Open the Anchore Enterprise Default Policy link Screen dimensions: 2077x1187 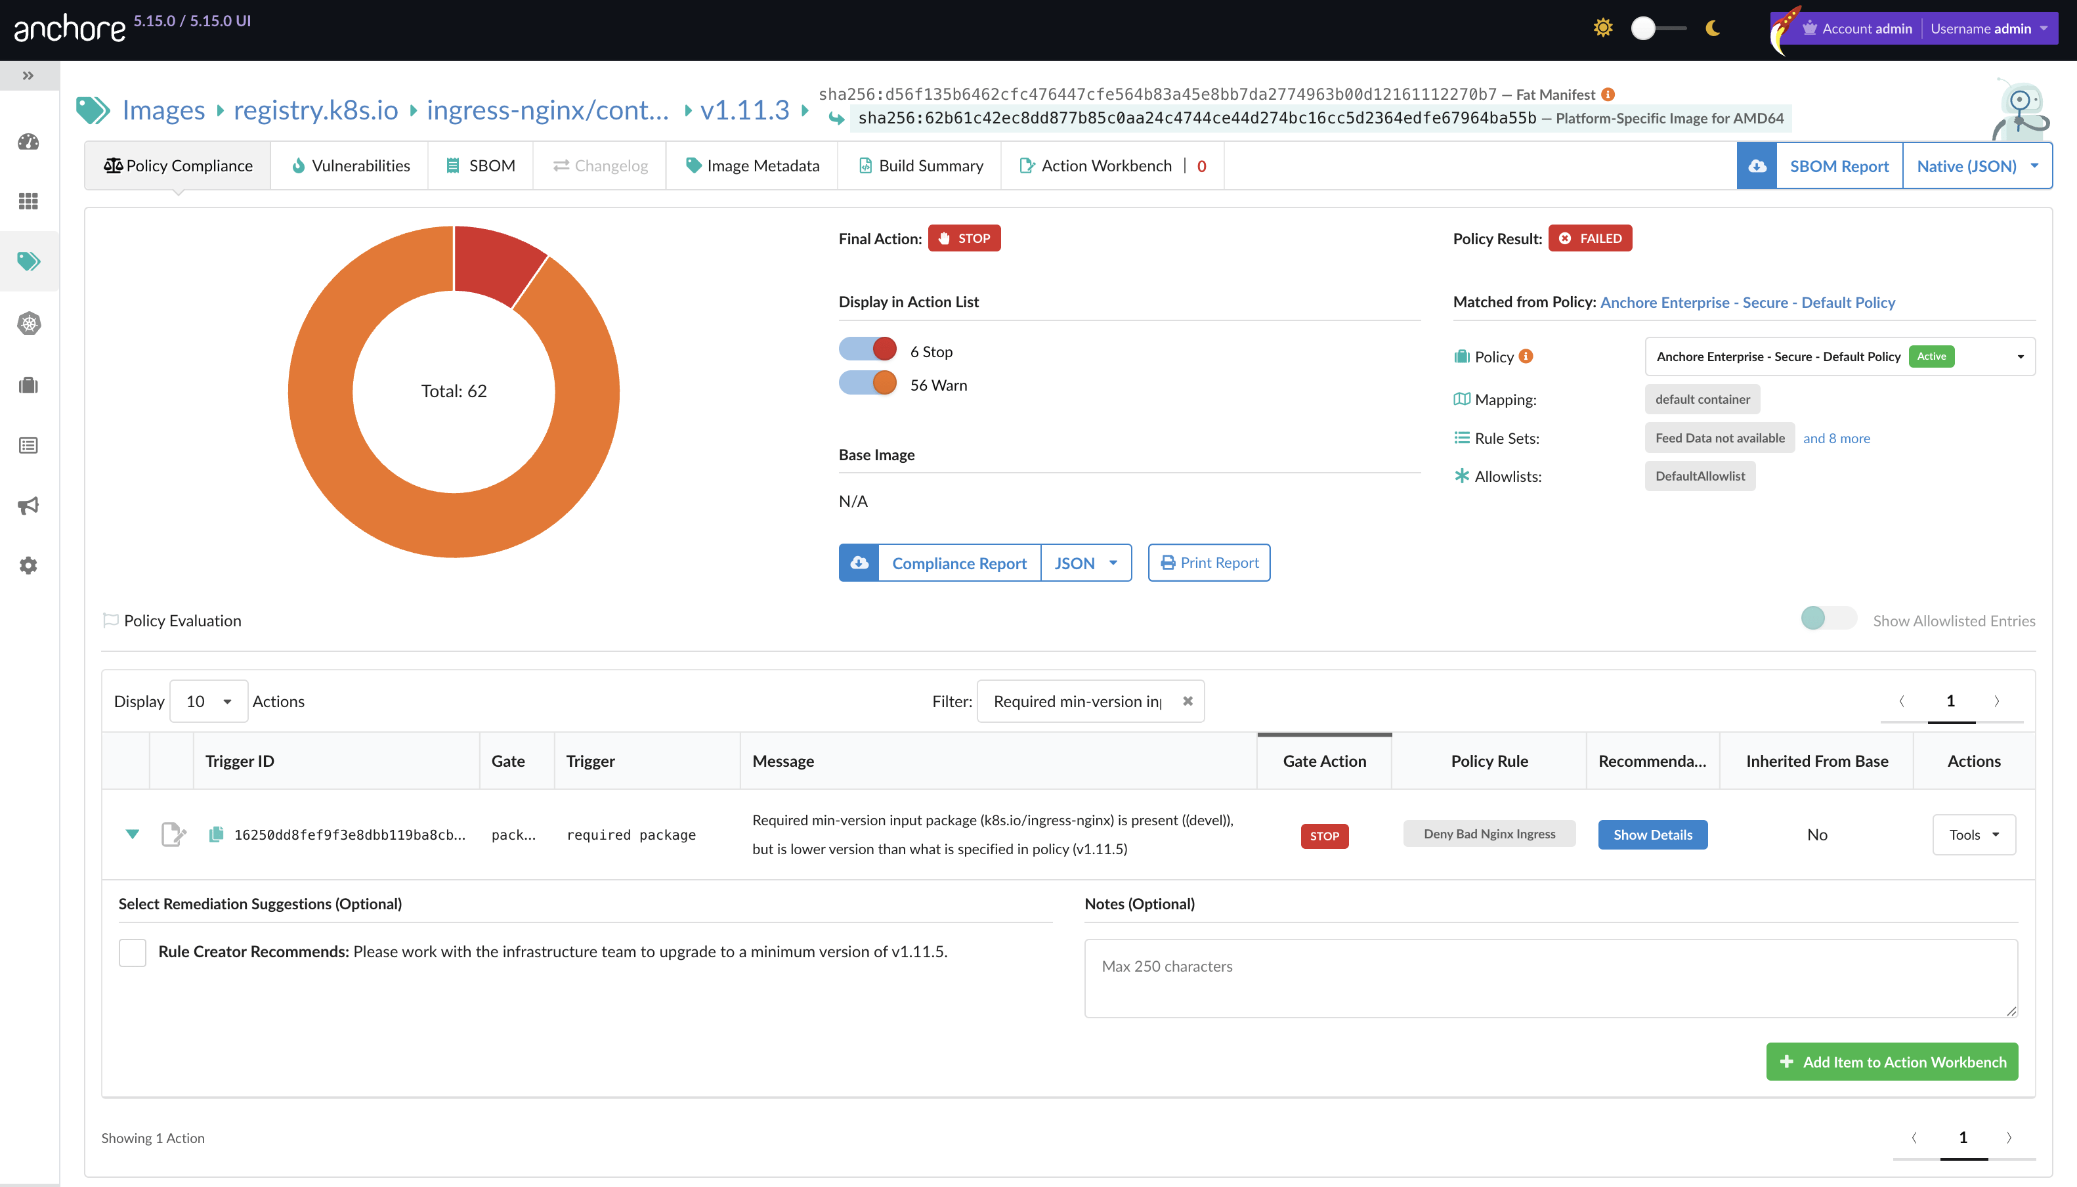click(x=1747, y=303)
